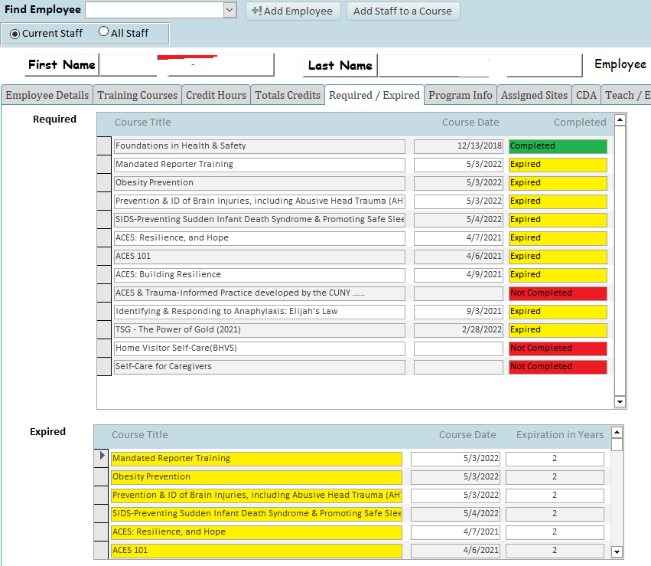Click the Course Date for ACES 101 in Required
Screen dimensions: 651x566
click(x=458, y=257)
